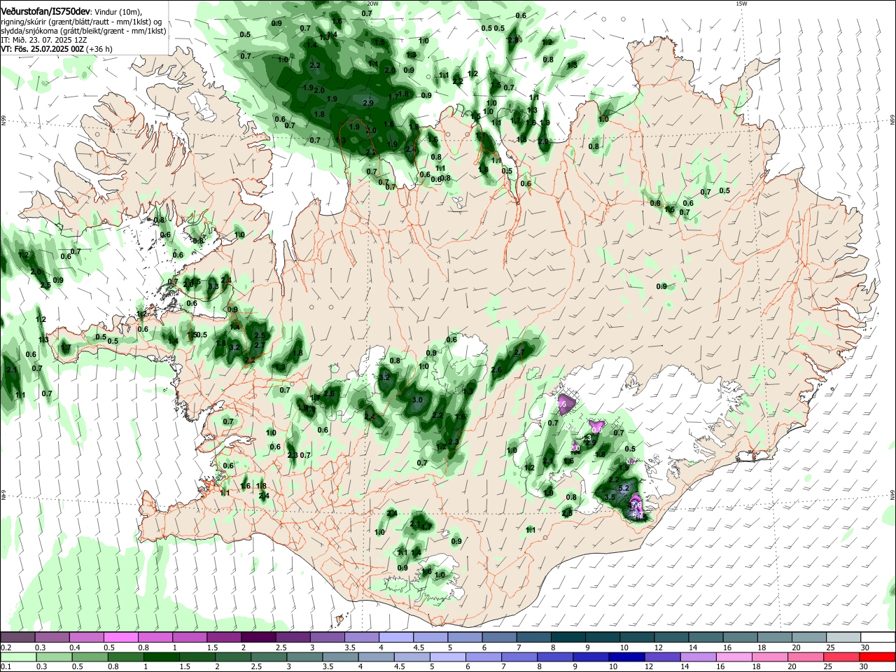This screenshot has height=672, width=896.
Task: Click the pale purple swatch labeled 0.2 in top legend row
Action: (x=18, y=638)
